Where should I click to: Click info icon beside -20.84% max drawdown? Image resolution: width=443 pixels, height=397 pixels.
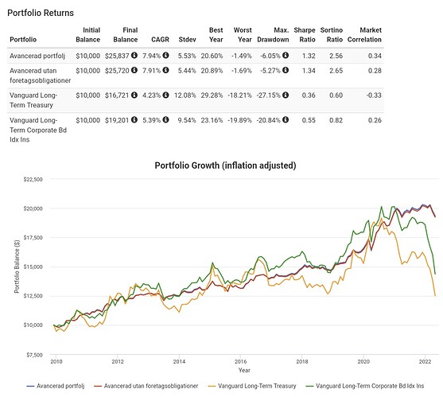click(x=286, y=120)
